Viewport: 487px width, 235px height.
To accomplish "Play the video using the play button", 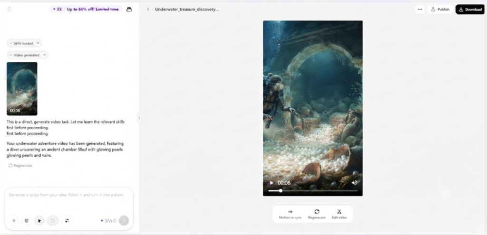I will (272, 183).
